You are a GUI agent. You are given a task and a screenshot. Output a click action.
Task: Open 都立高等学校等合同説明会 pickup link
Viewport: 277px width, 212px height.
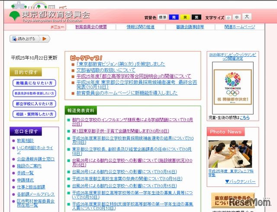pos(134,76)
